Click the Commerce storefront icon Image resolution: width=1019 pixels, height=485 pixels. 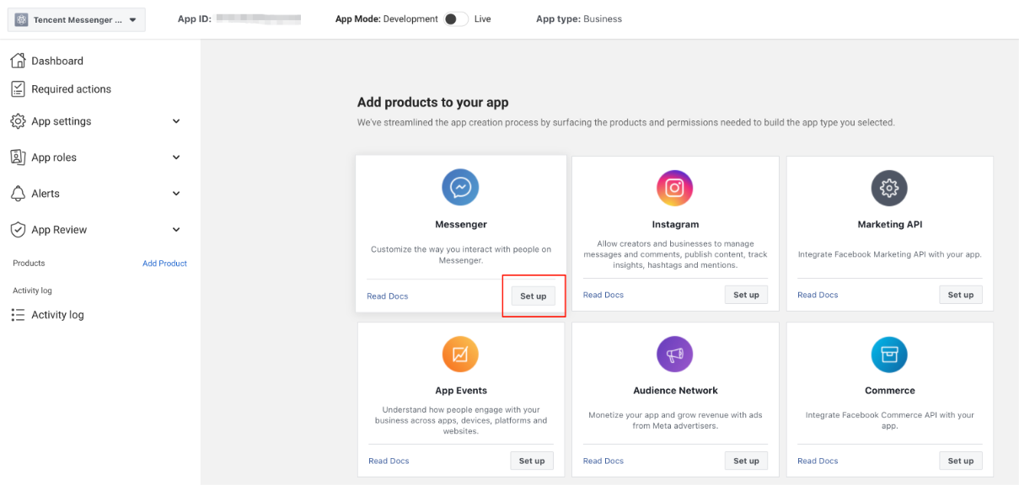pyautogui.click(x=889, y=354)
